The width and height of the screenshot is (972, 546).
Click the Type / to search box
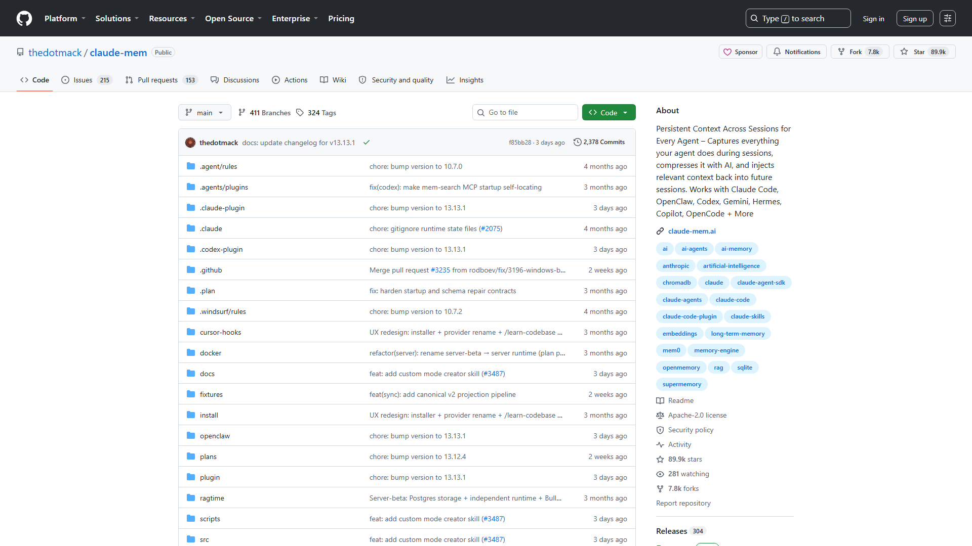[798, 18]
